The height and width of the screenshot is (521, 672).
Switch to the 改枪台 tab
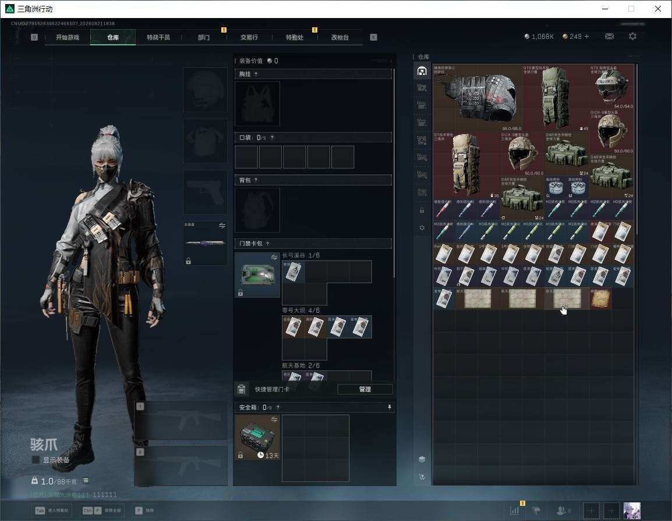(x=340, y=37)
